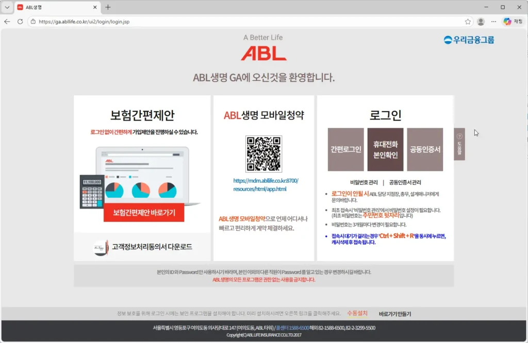Choose 휴대전화 본인확인 login method
528x343 pixels.
386,148
